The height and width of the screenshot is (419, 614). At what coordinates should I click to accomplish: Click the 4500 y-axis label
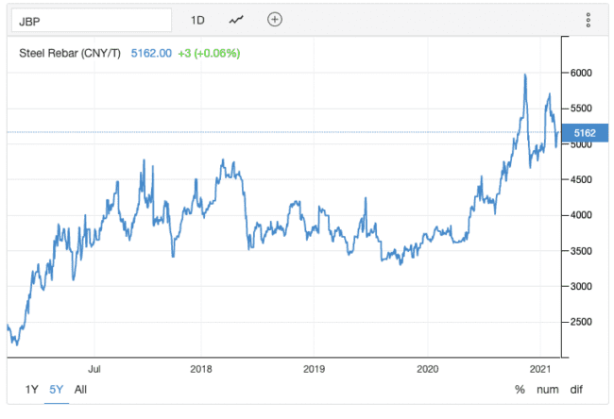(581, 179)
